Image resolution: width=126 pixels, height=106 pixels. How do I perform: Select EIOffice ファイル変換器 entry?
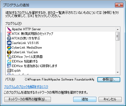61,57
